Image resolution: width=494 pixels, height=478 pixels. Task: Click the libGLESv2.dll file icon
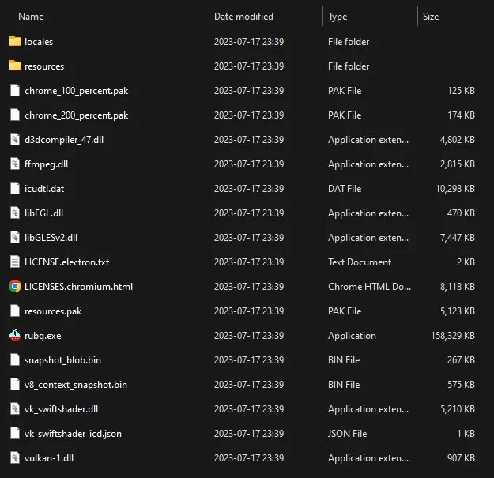pos(15,238)
